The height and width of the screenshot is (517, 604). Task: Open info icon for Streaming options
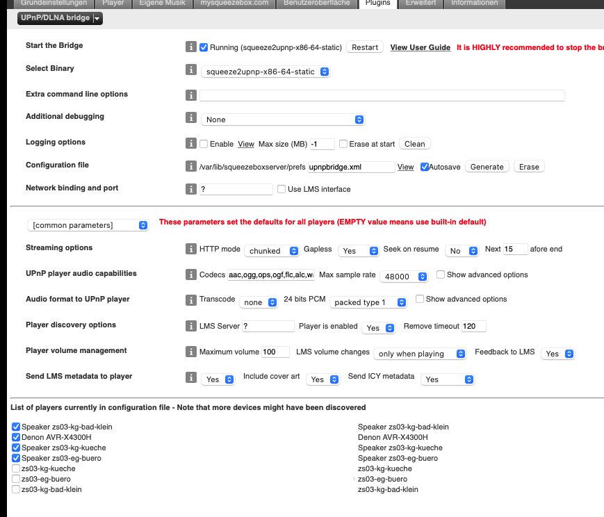[x=191, y=249]
